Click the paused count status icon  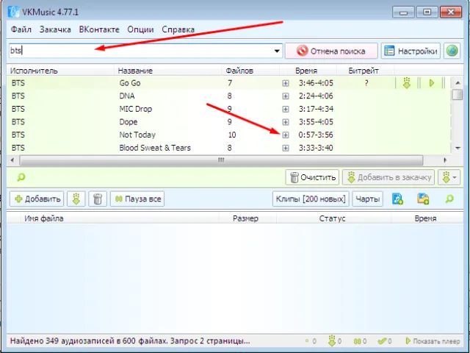[357, 341]
